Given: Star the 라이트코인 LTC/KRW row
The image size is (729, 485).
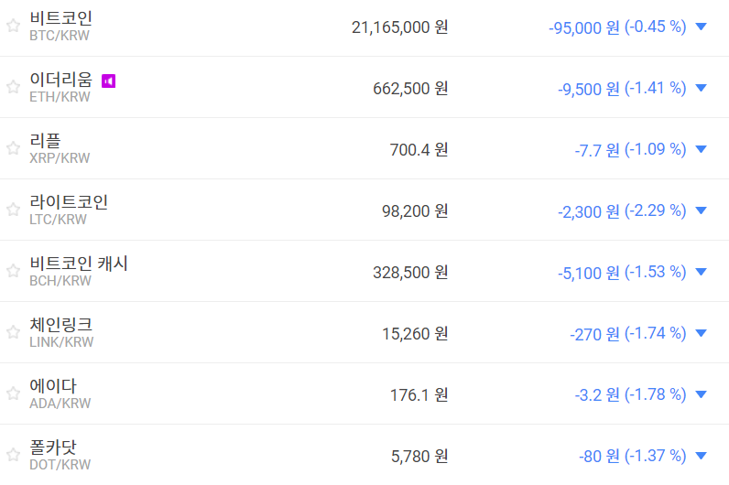Looking at the screenshot, I should coord(13,210).
